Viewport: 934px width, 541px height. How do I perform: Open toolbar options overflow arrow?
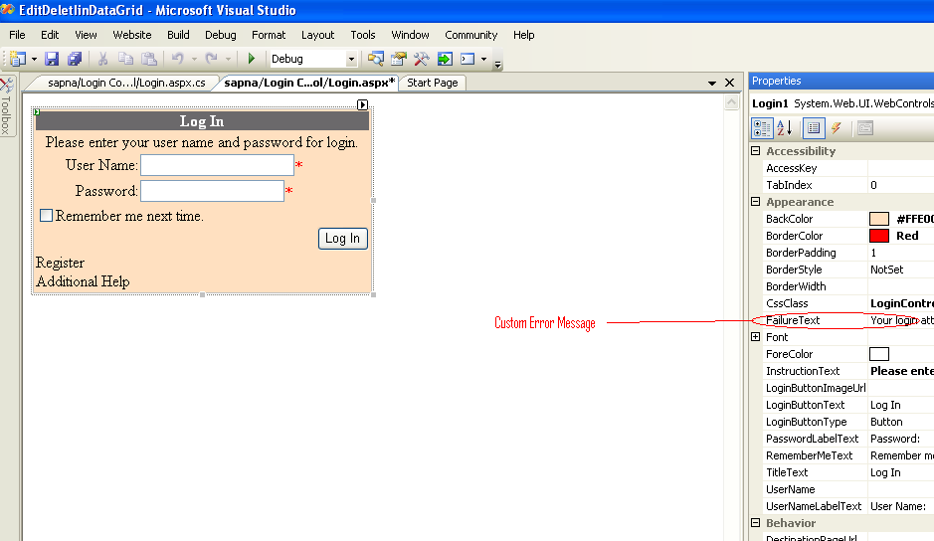(497, 64)
